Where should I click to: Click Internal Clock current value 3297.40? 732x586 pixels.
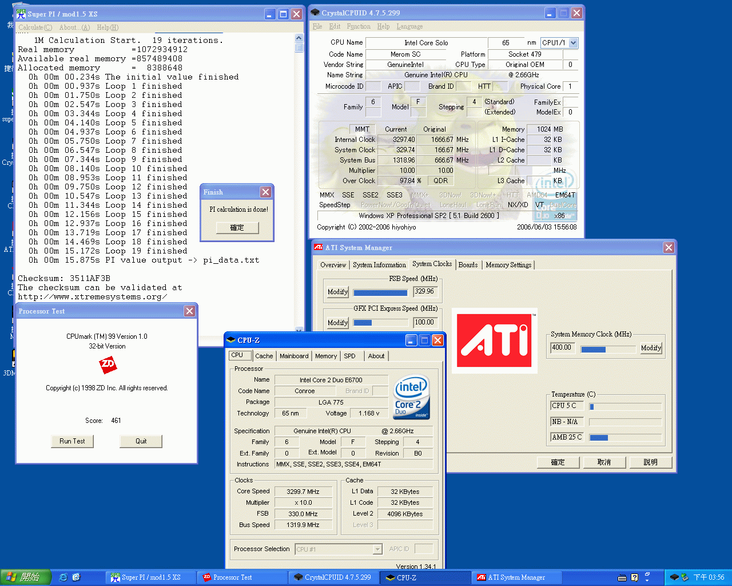click(398, 140)
